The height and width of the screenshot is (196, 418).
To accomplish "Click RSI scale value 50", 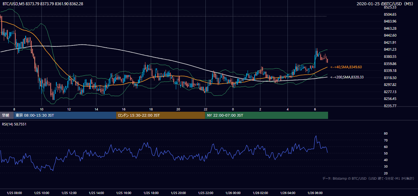I will [386, 153].
